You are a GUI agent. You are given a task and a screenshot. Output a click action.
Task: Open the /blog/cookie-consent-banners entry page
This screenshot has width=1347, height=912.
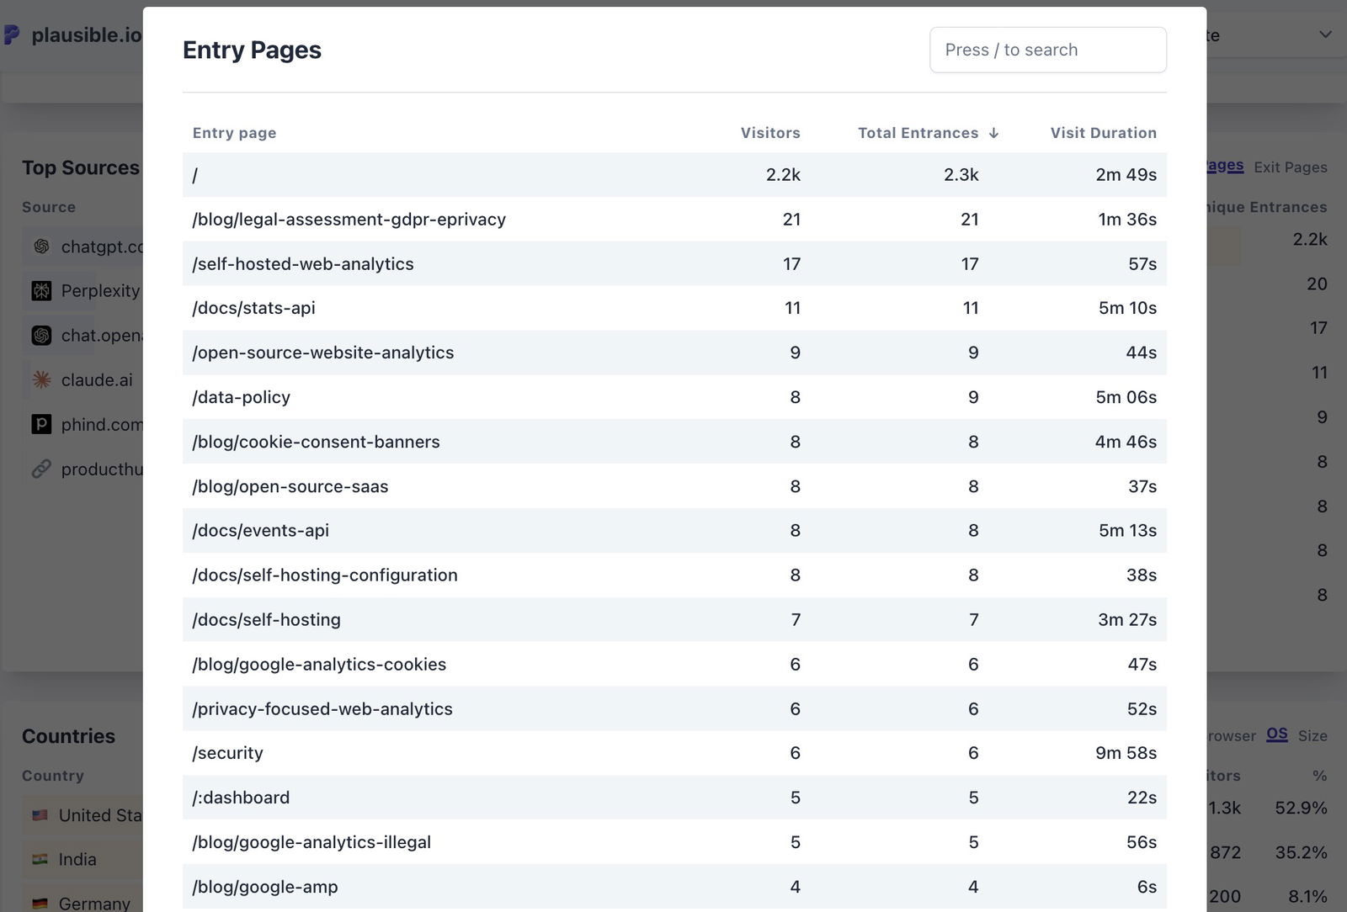[316, 441]
